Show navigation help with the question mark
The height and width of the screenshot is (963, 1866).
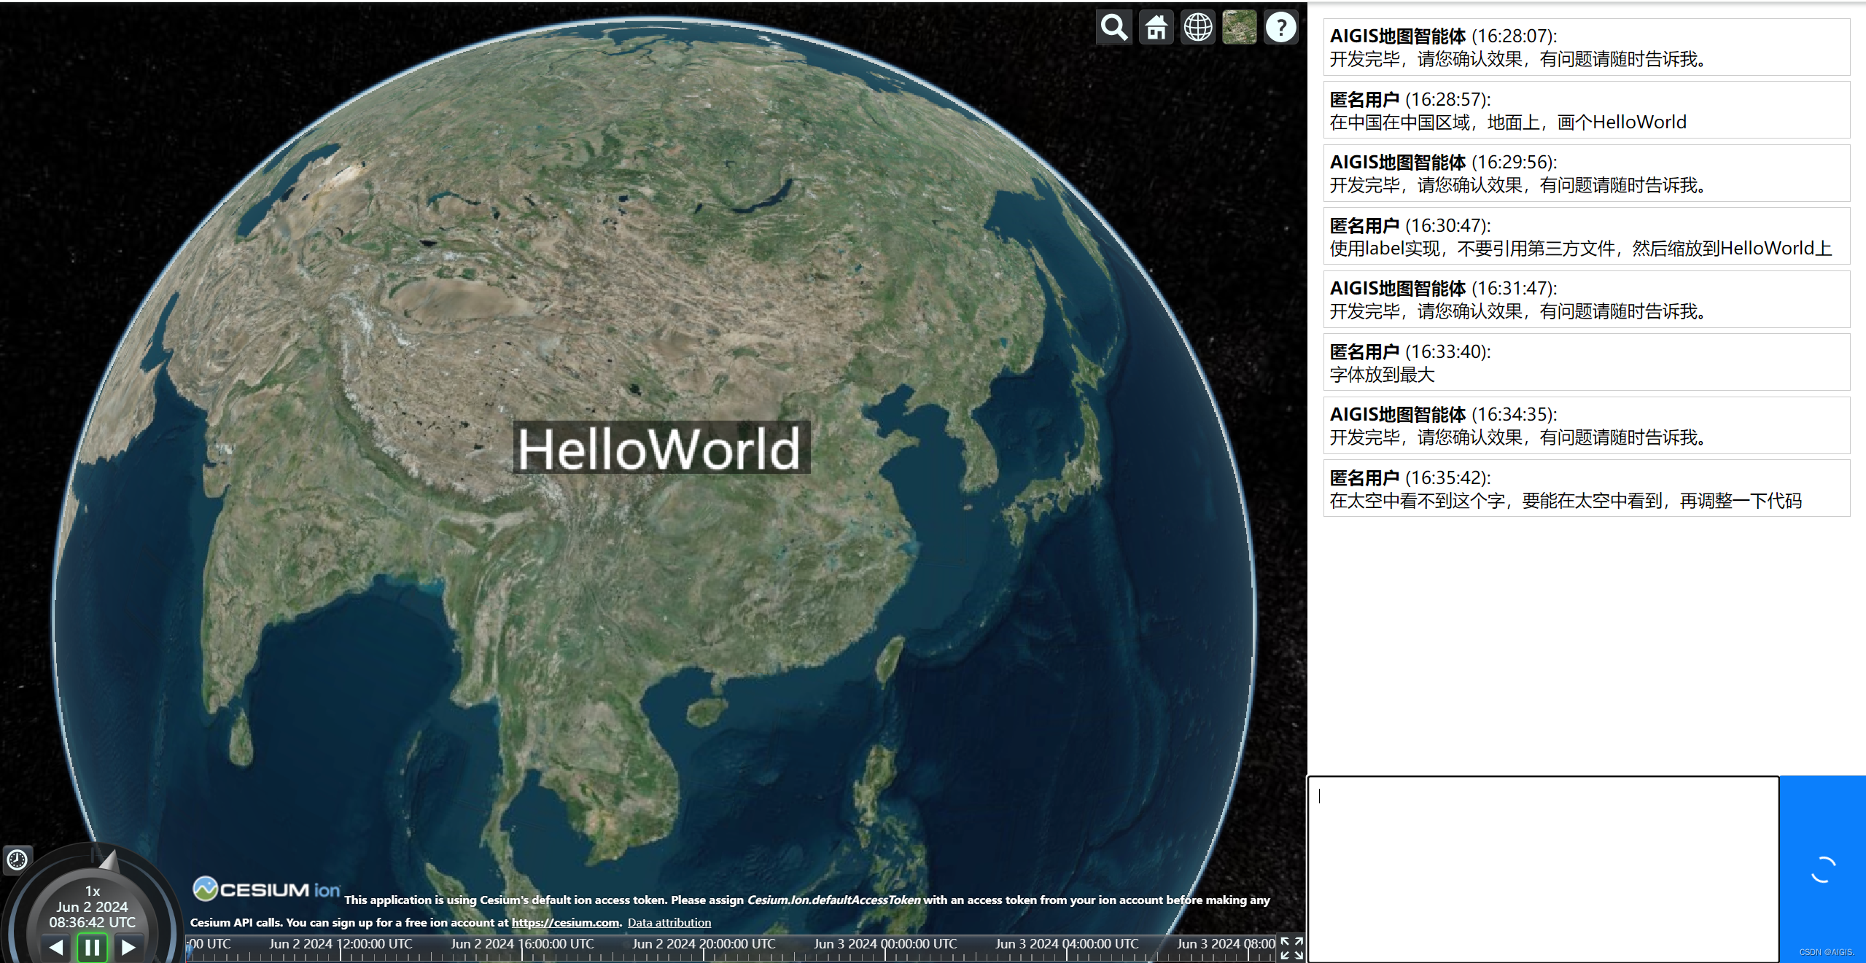[1280, 28]
